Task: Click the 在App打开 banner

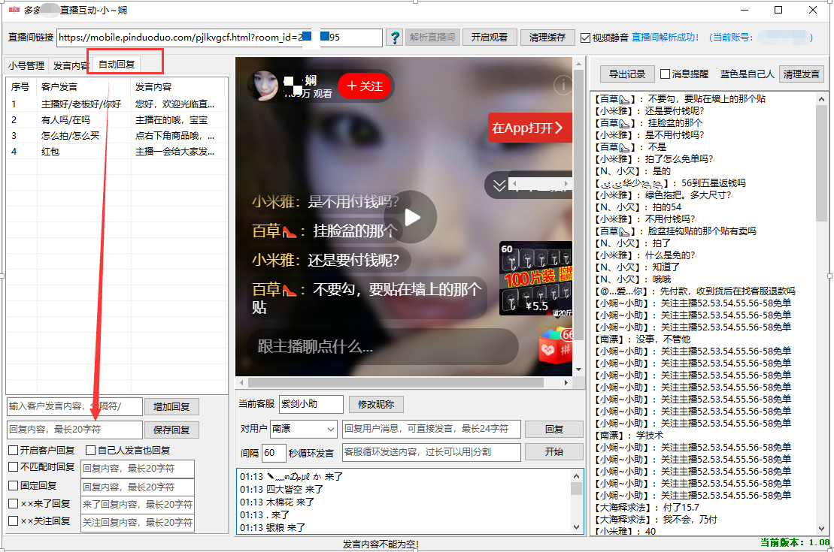Action: tap(529, 128)
